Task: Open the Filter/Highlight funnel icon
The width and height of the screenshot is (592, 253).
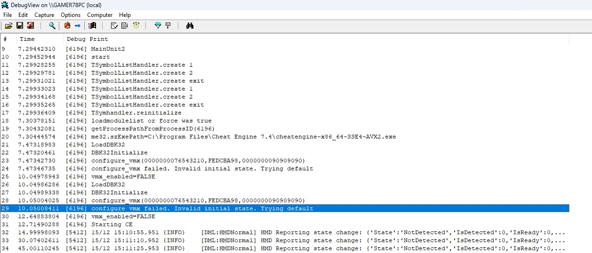Action: pyautogui.click(x=158, y=26)
